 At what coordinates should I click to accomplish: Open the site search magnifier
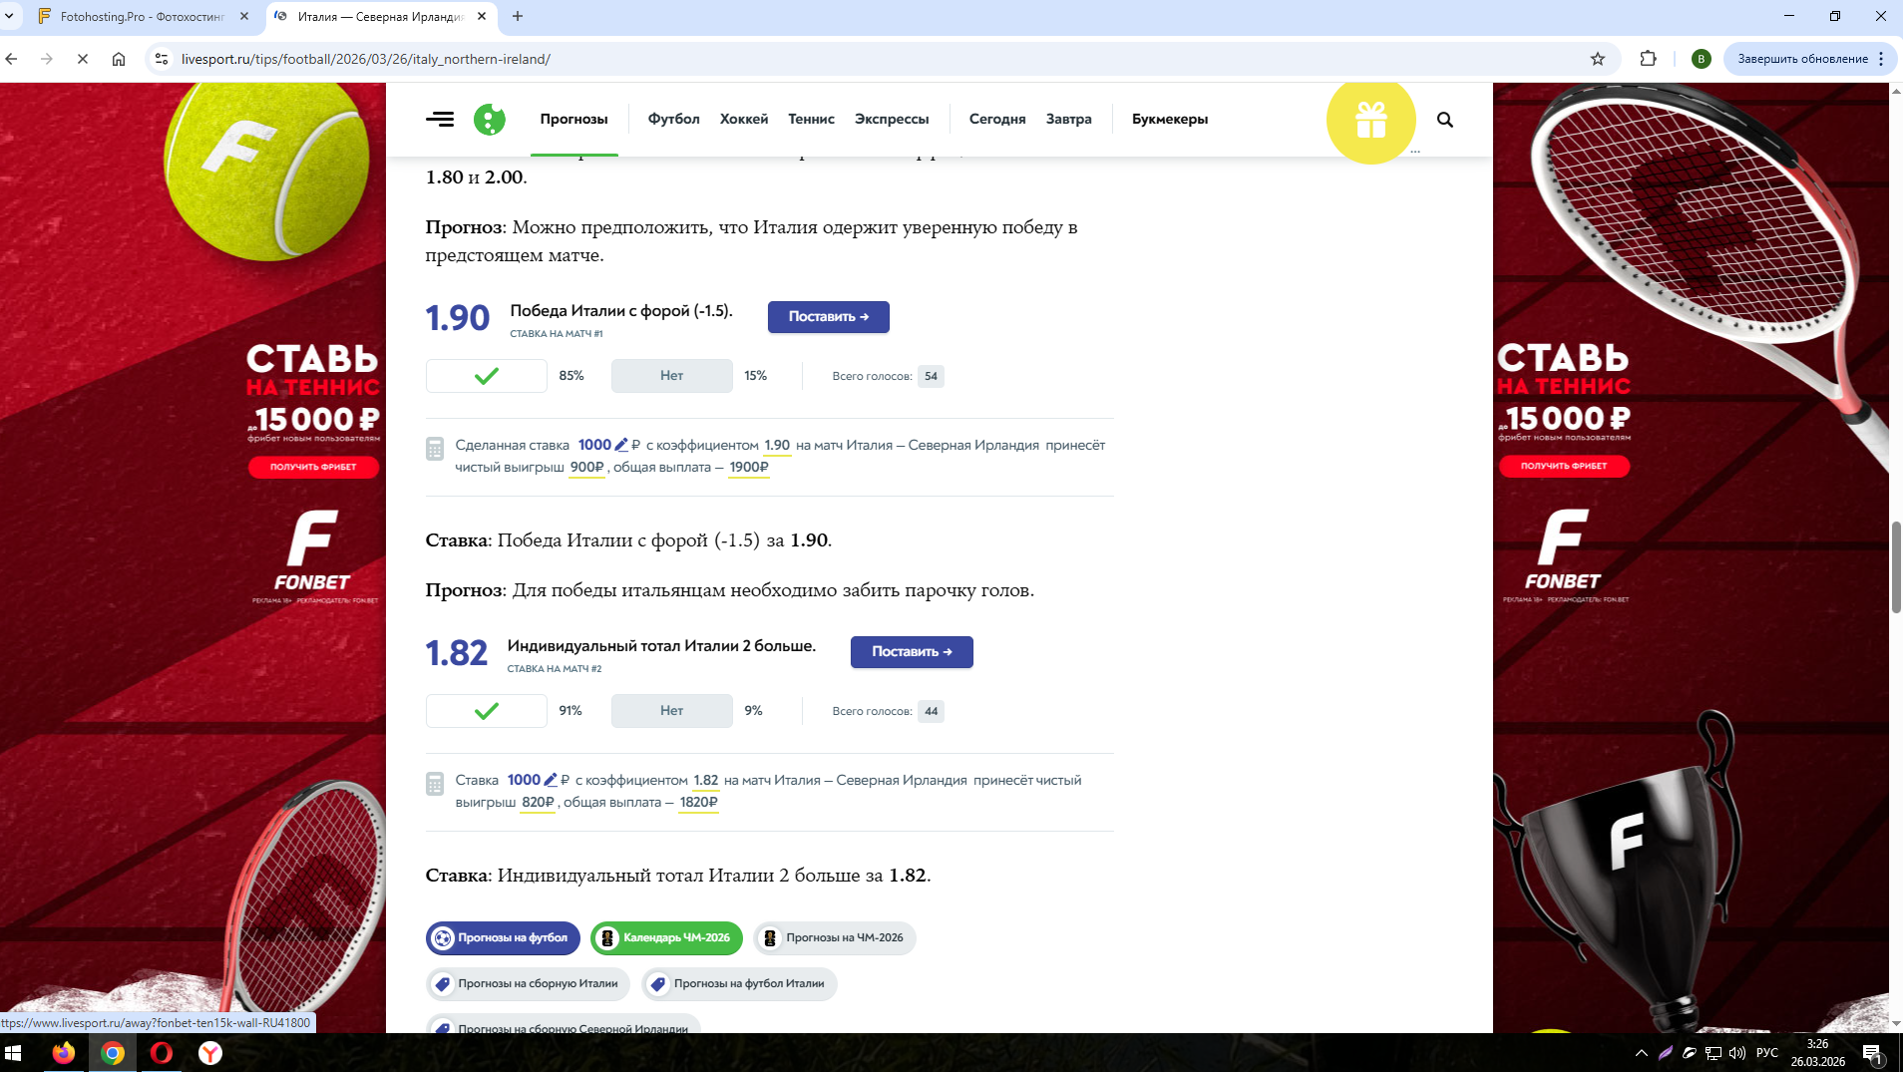1445,120
